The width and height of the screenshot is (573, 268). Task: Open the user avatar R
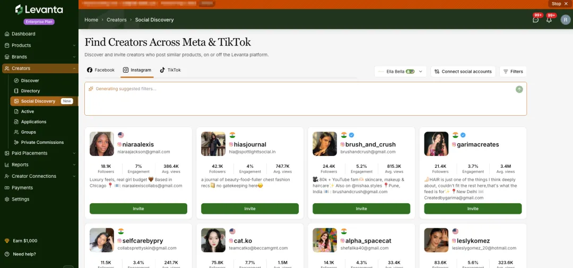tap(566, 20)
